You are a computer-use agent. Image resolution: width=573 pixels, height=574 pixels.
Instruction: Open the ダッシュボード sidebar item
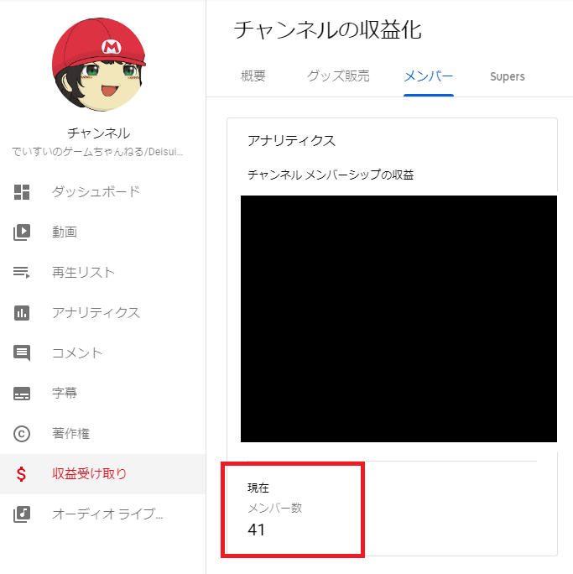click(102, 192)
